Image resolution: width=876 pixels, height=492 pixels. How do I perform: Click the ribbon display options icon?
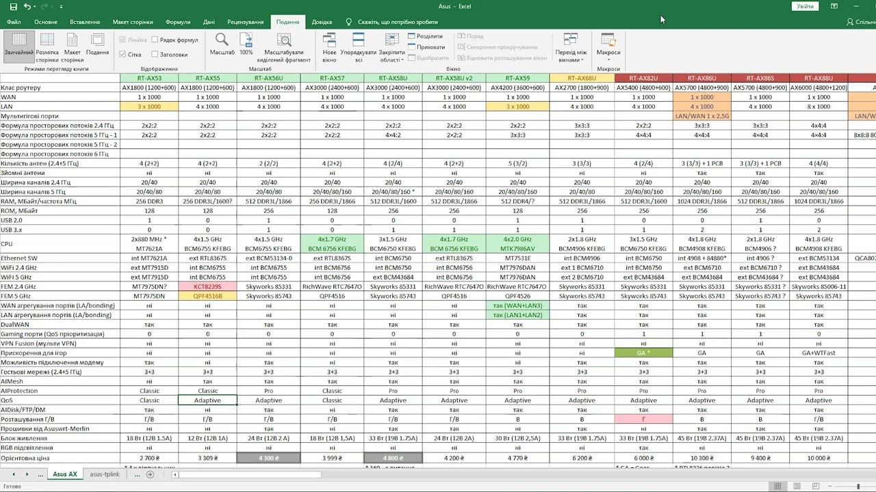834,6
